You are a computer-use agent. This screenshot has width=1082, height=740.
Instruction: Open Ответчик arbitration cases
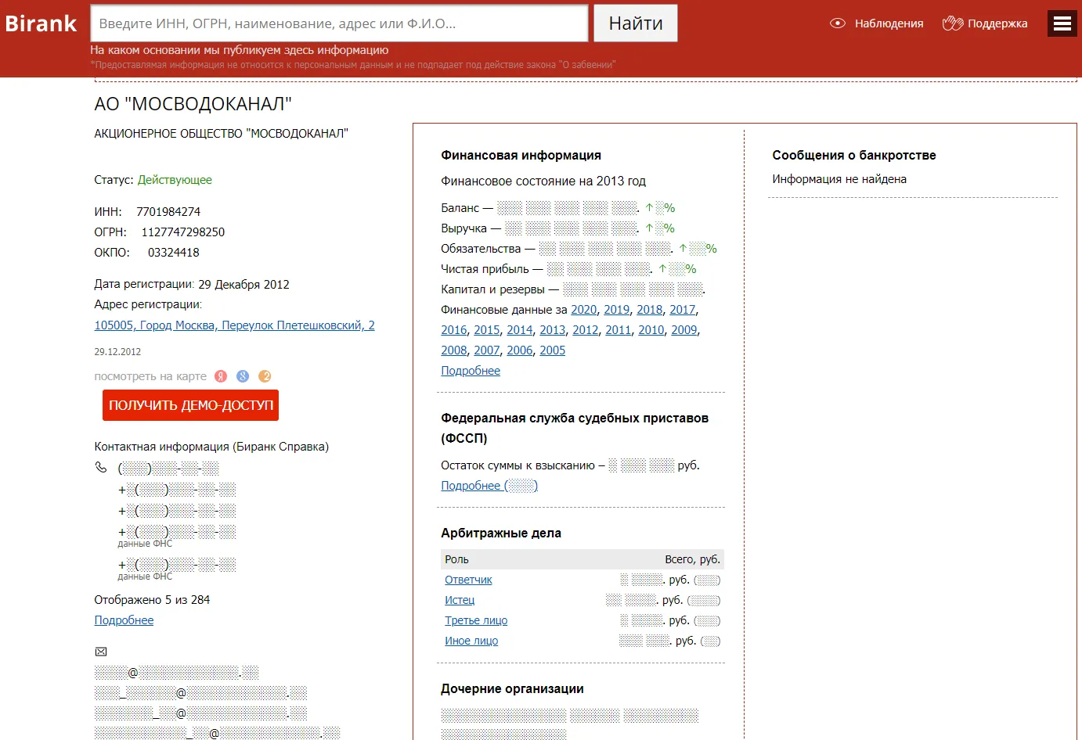[x=468, y=580]
